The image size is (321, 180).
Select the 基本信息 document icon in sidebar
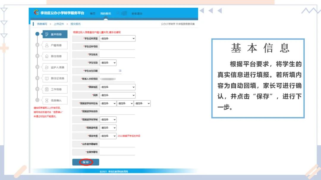[x=46, y=34]
